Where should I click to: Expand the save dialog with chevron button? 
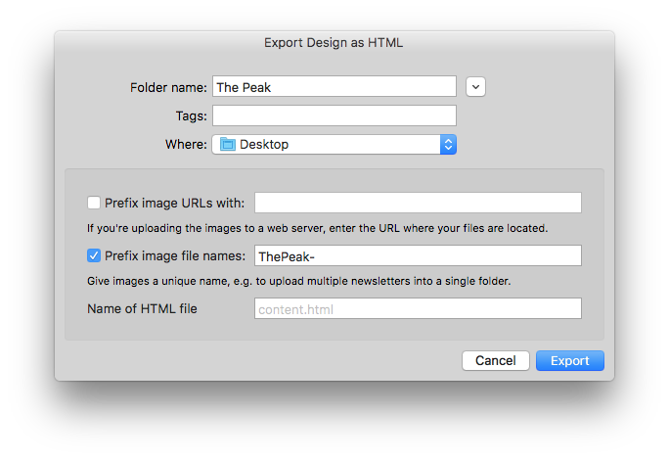[475, 87]
